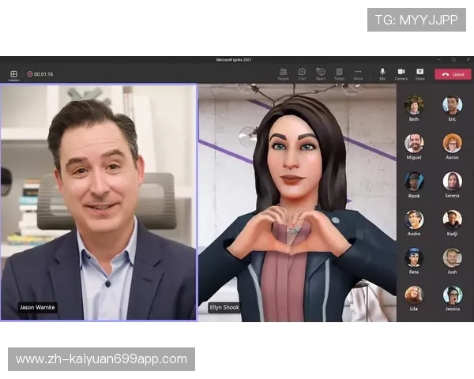The width and height of the screenshot is (474, 379).
Task: Close the Teams meeting window
Action: click(x=468, y=59)
